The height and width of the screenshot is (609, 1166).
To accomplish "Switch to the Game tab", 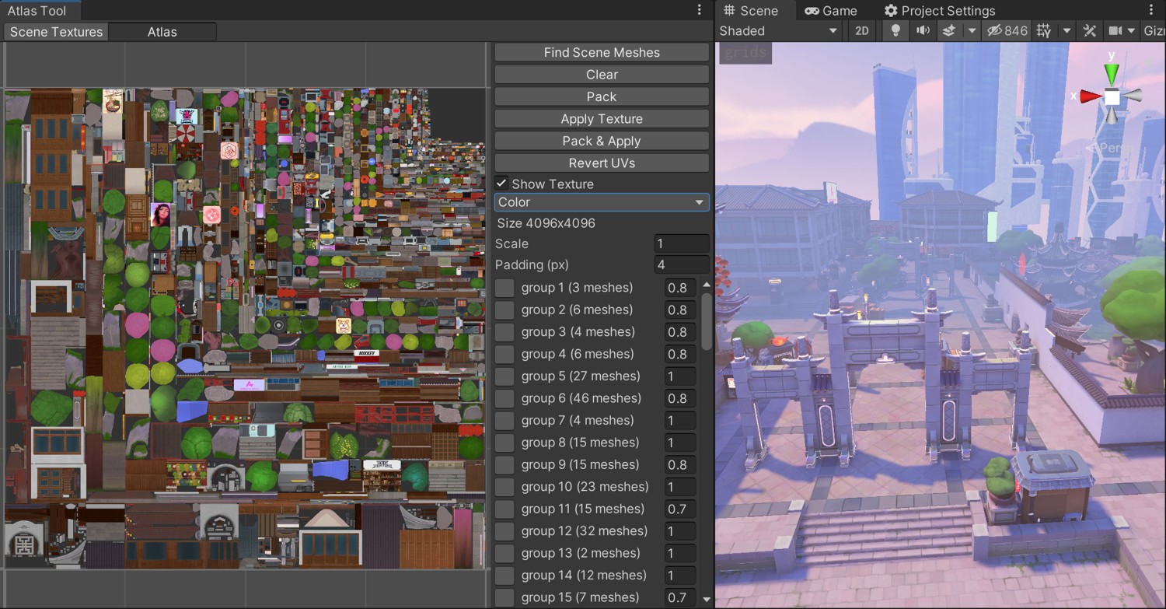I will coord(830,11).
